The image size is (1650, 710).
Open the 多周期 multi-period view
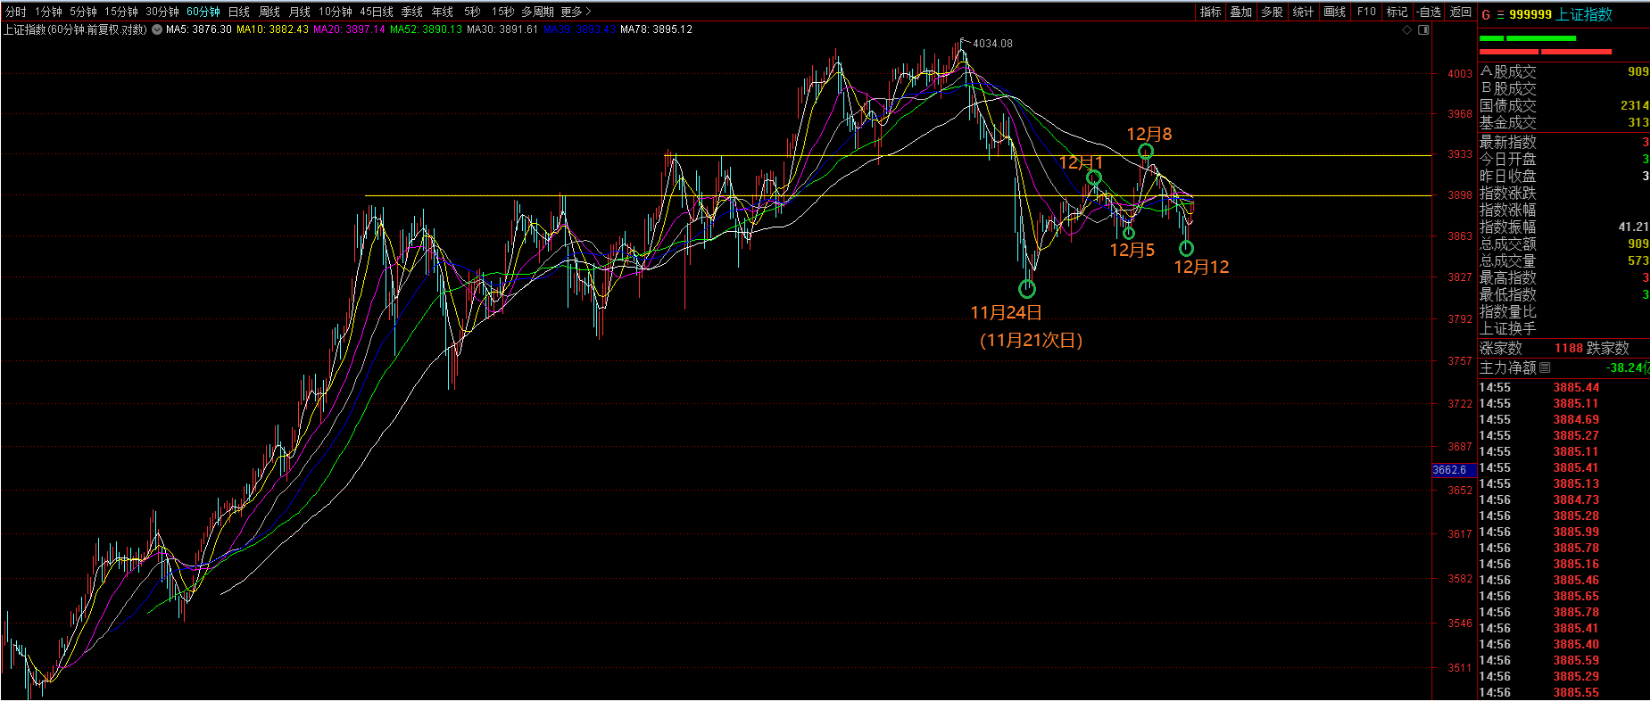click(x=537, y=12)
